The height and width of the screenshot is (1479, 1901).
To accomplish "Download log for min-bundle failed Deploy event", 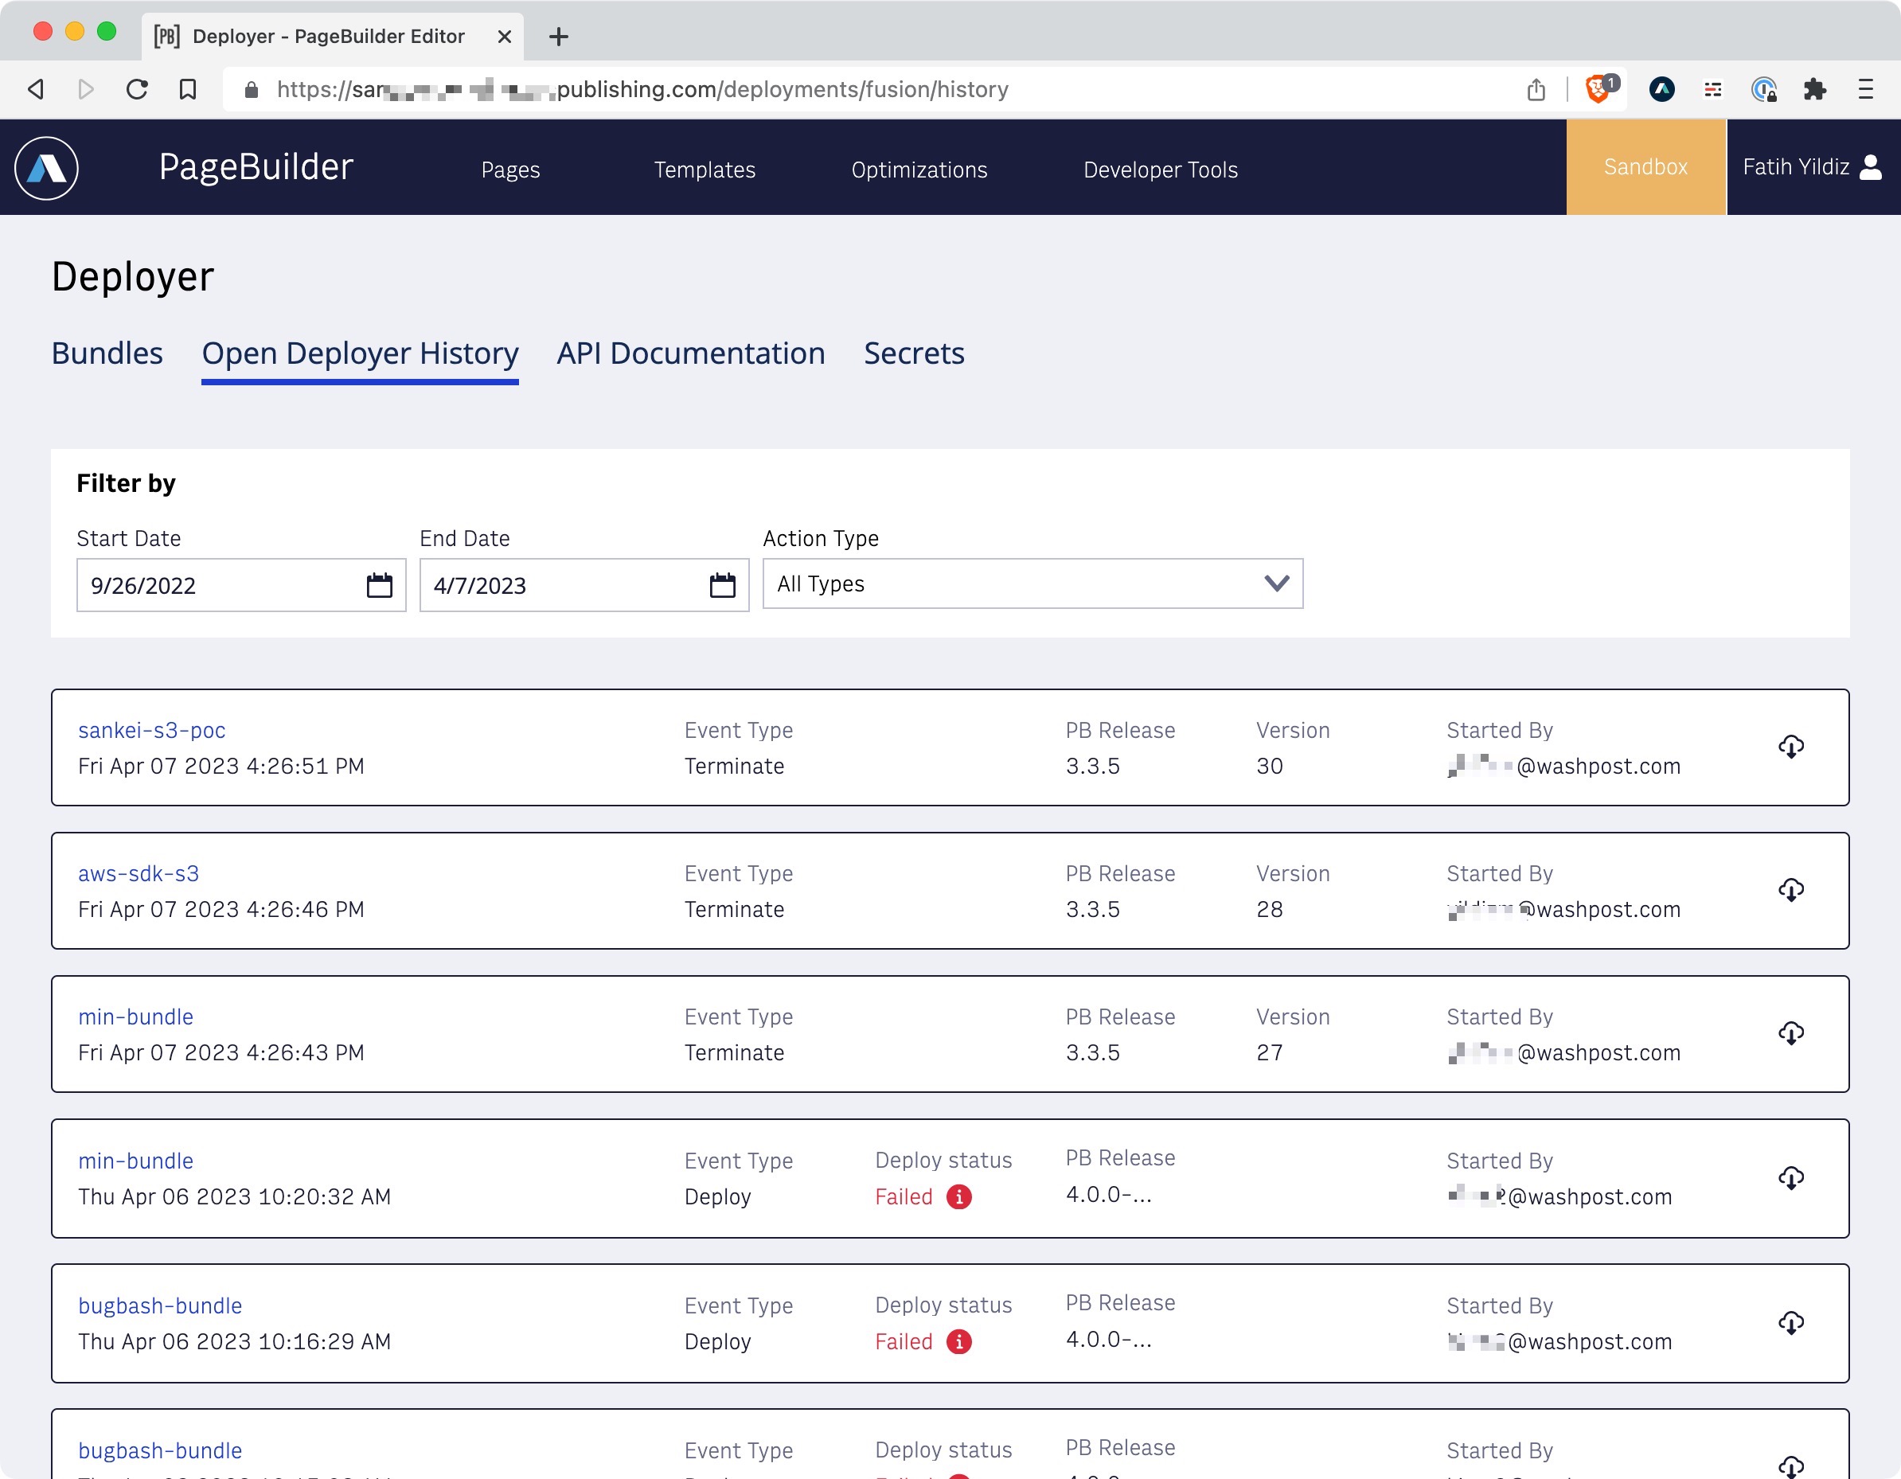I will point(1790,1178).
